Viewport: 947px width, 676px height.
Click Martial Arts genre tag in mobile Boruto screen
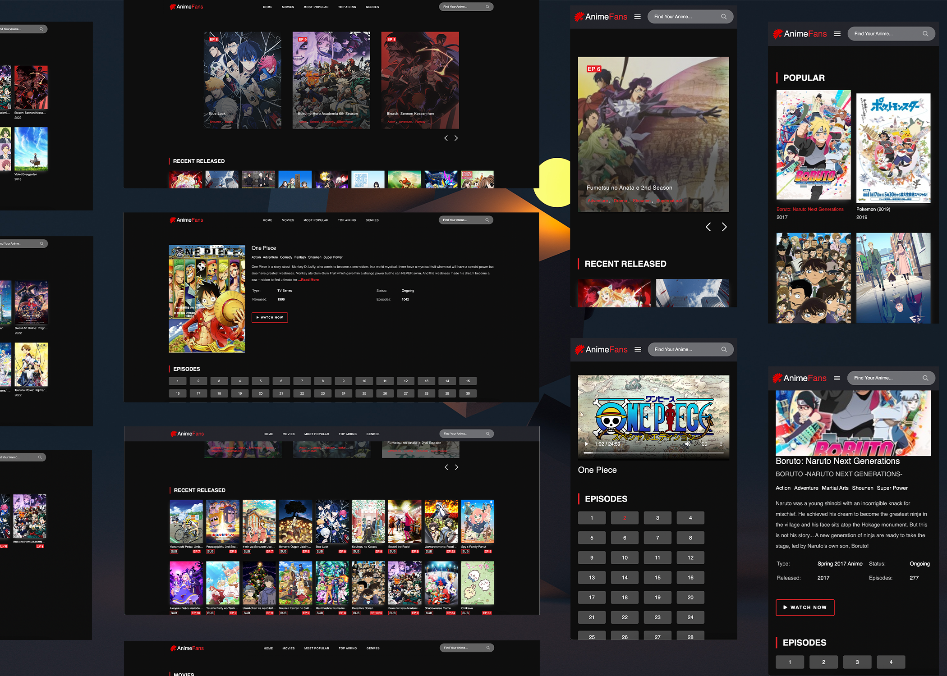(x=835, y=488)
